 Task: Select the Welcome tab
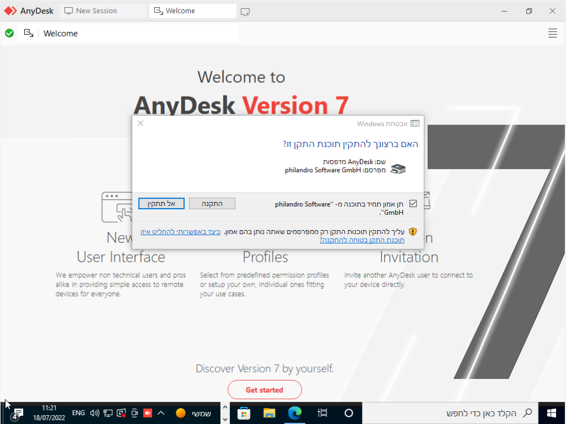point(193,11)
